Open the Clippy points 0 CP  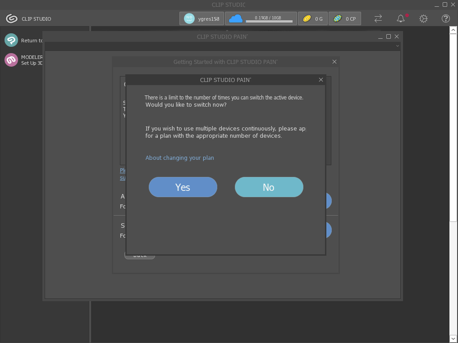(344, 19)
